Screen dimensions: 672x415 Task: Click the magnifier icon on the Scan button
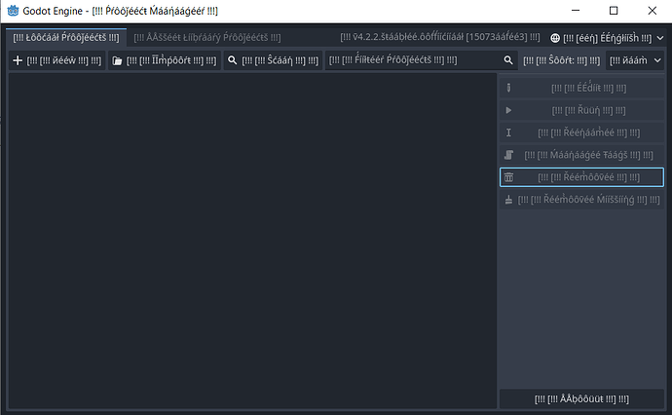(233, 60)
